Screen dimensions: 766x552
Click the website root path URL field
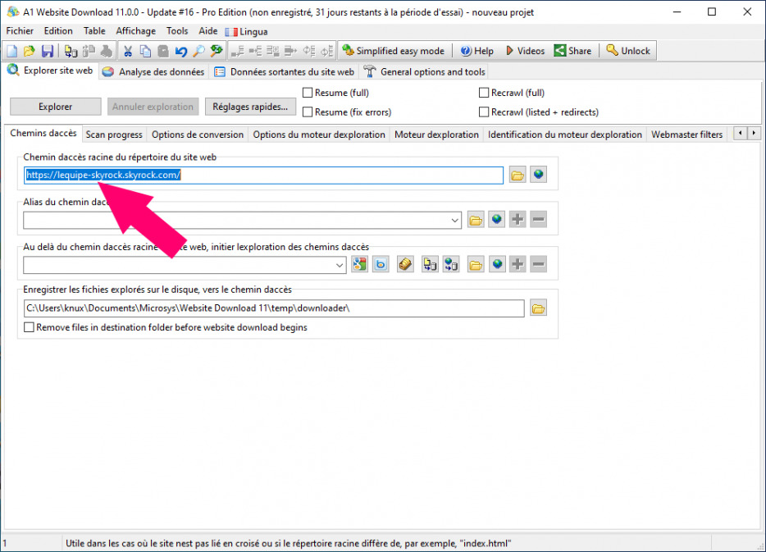263,176
